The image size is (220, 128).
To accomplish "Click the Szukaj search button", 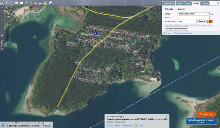I will (202, 21).
